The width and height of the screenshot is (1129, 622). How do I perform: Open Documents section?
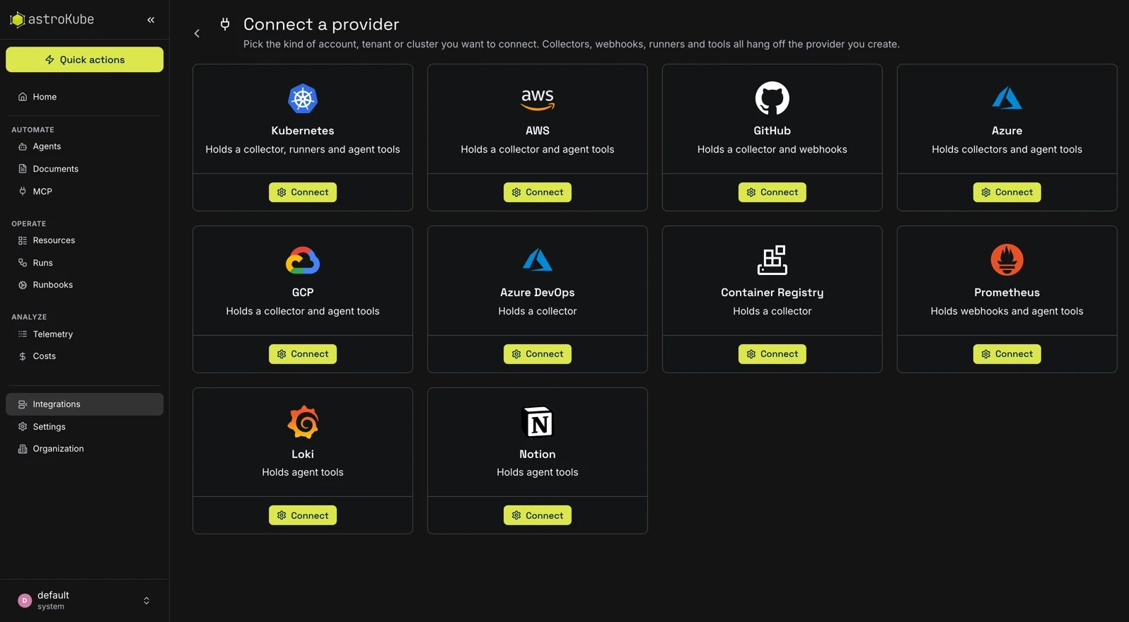click(x=84, y=169)
